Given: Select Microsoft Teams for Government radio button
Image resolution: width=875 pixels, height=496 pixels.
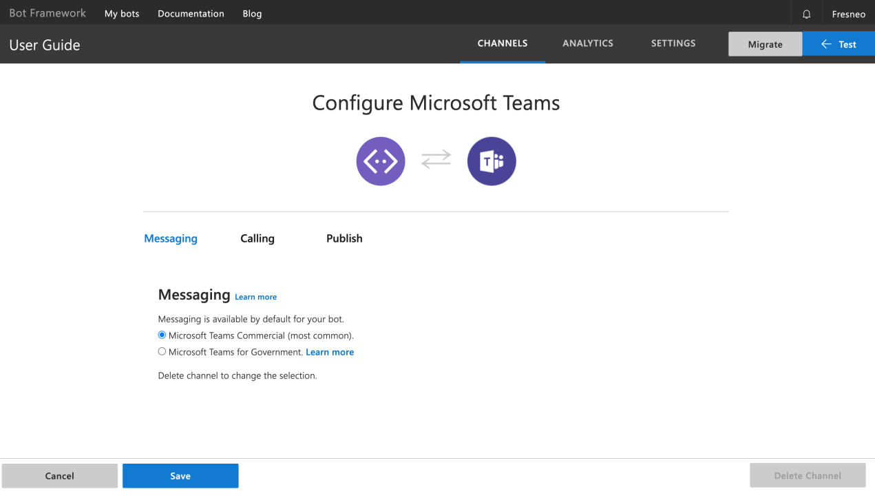Looking at the screenshot, I should tap(162, 351).
